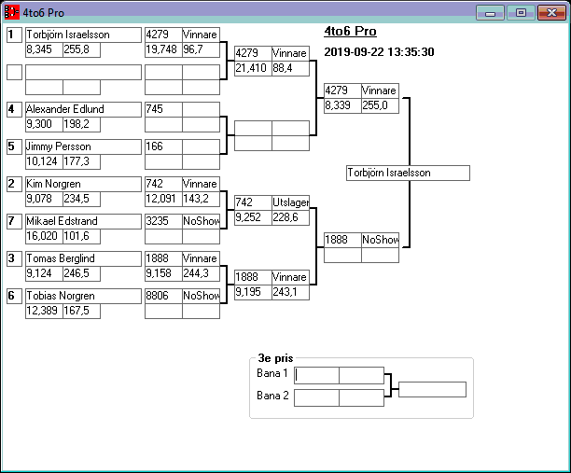571x473 pixels.
Task: Click the Alexander Edlund name field
Action: point(82,109)
